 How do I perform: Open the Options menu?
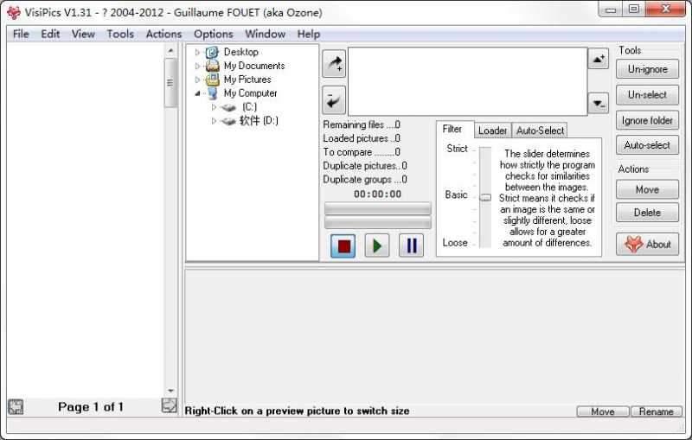coord(213,34)
